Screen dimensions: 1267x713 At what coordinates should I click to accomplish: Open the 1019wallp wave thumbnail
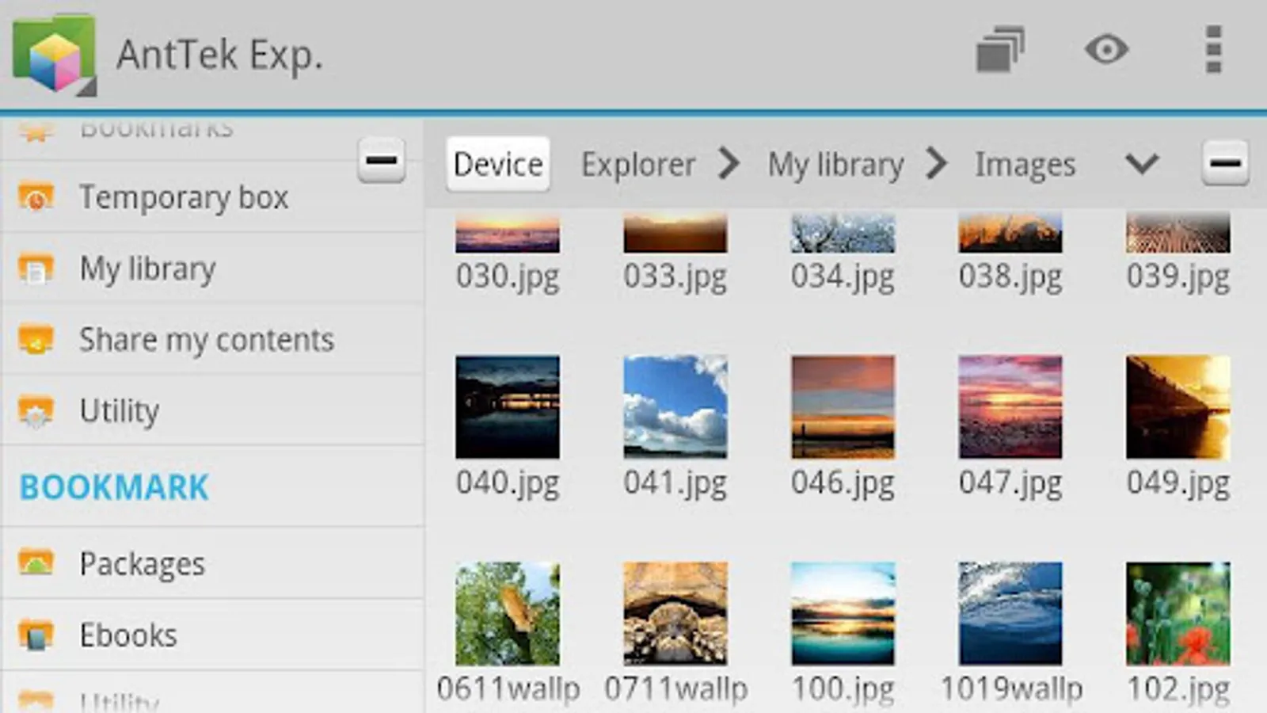tap(1010, 614)
